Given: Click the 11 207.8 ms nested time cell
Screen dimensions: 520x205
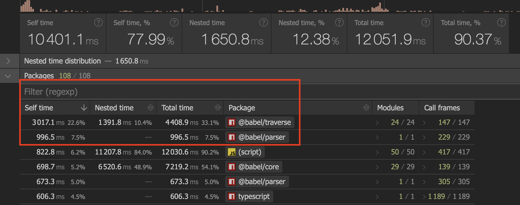Looking at the screenshot, I should 123,152.
